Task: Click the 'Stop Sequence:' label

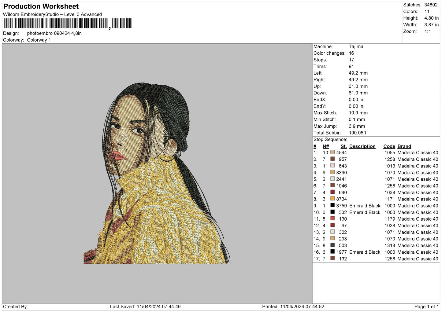Action: 330,139
